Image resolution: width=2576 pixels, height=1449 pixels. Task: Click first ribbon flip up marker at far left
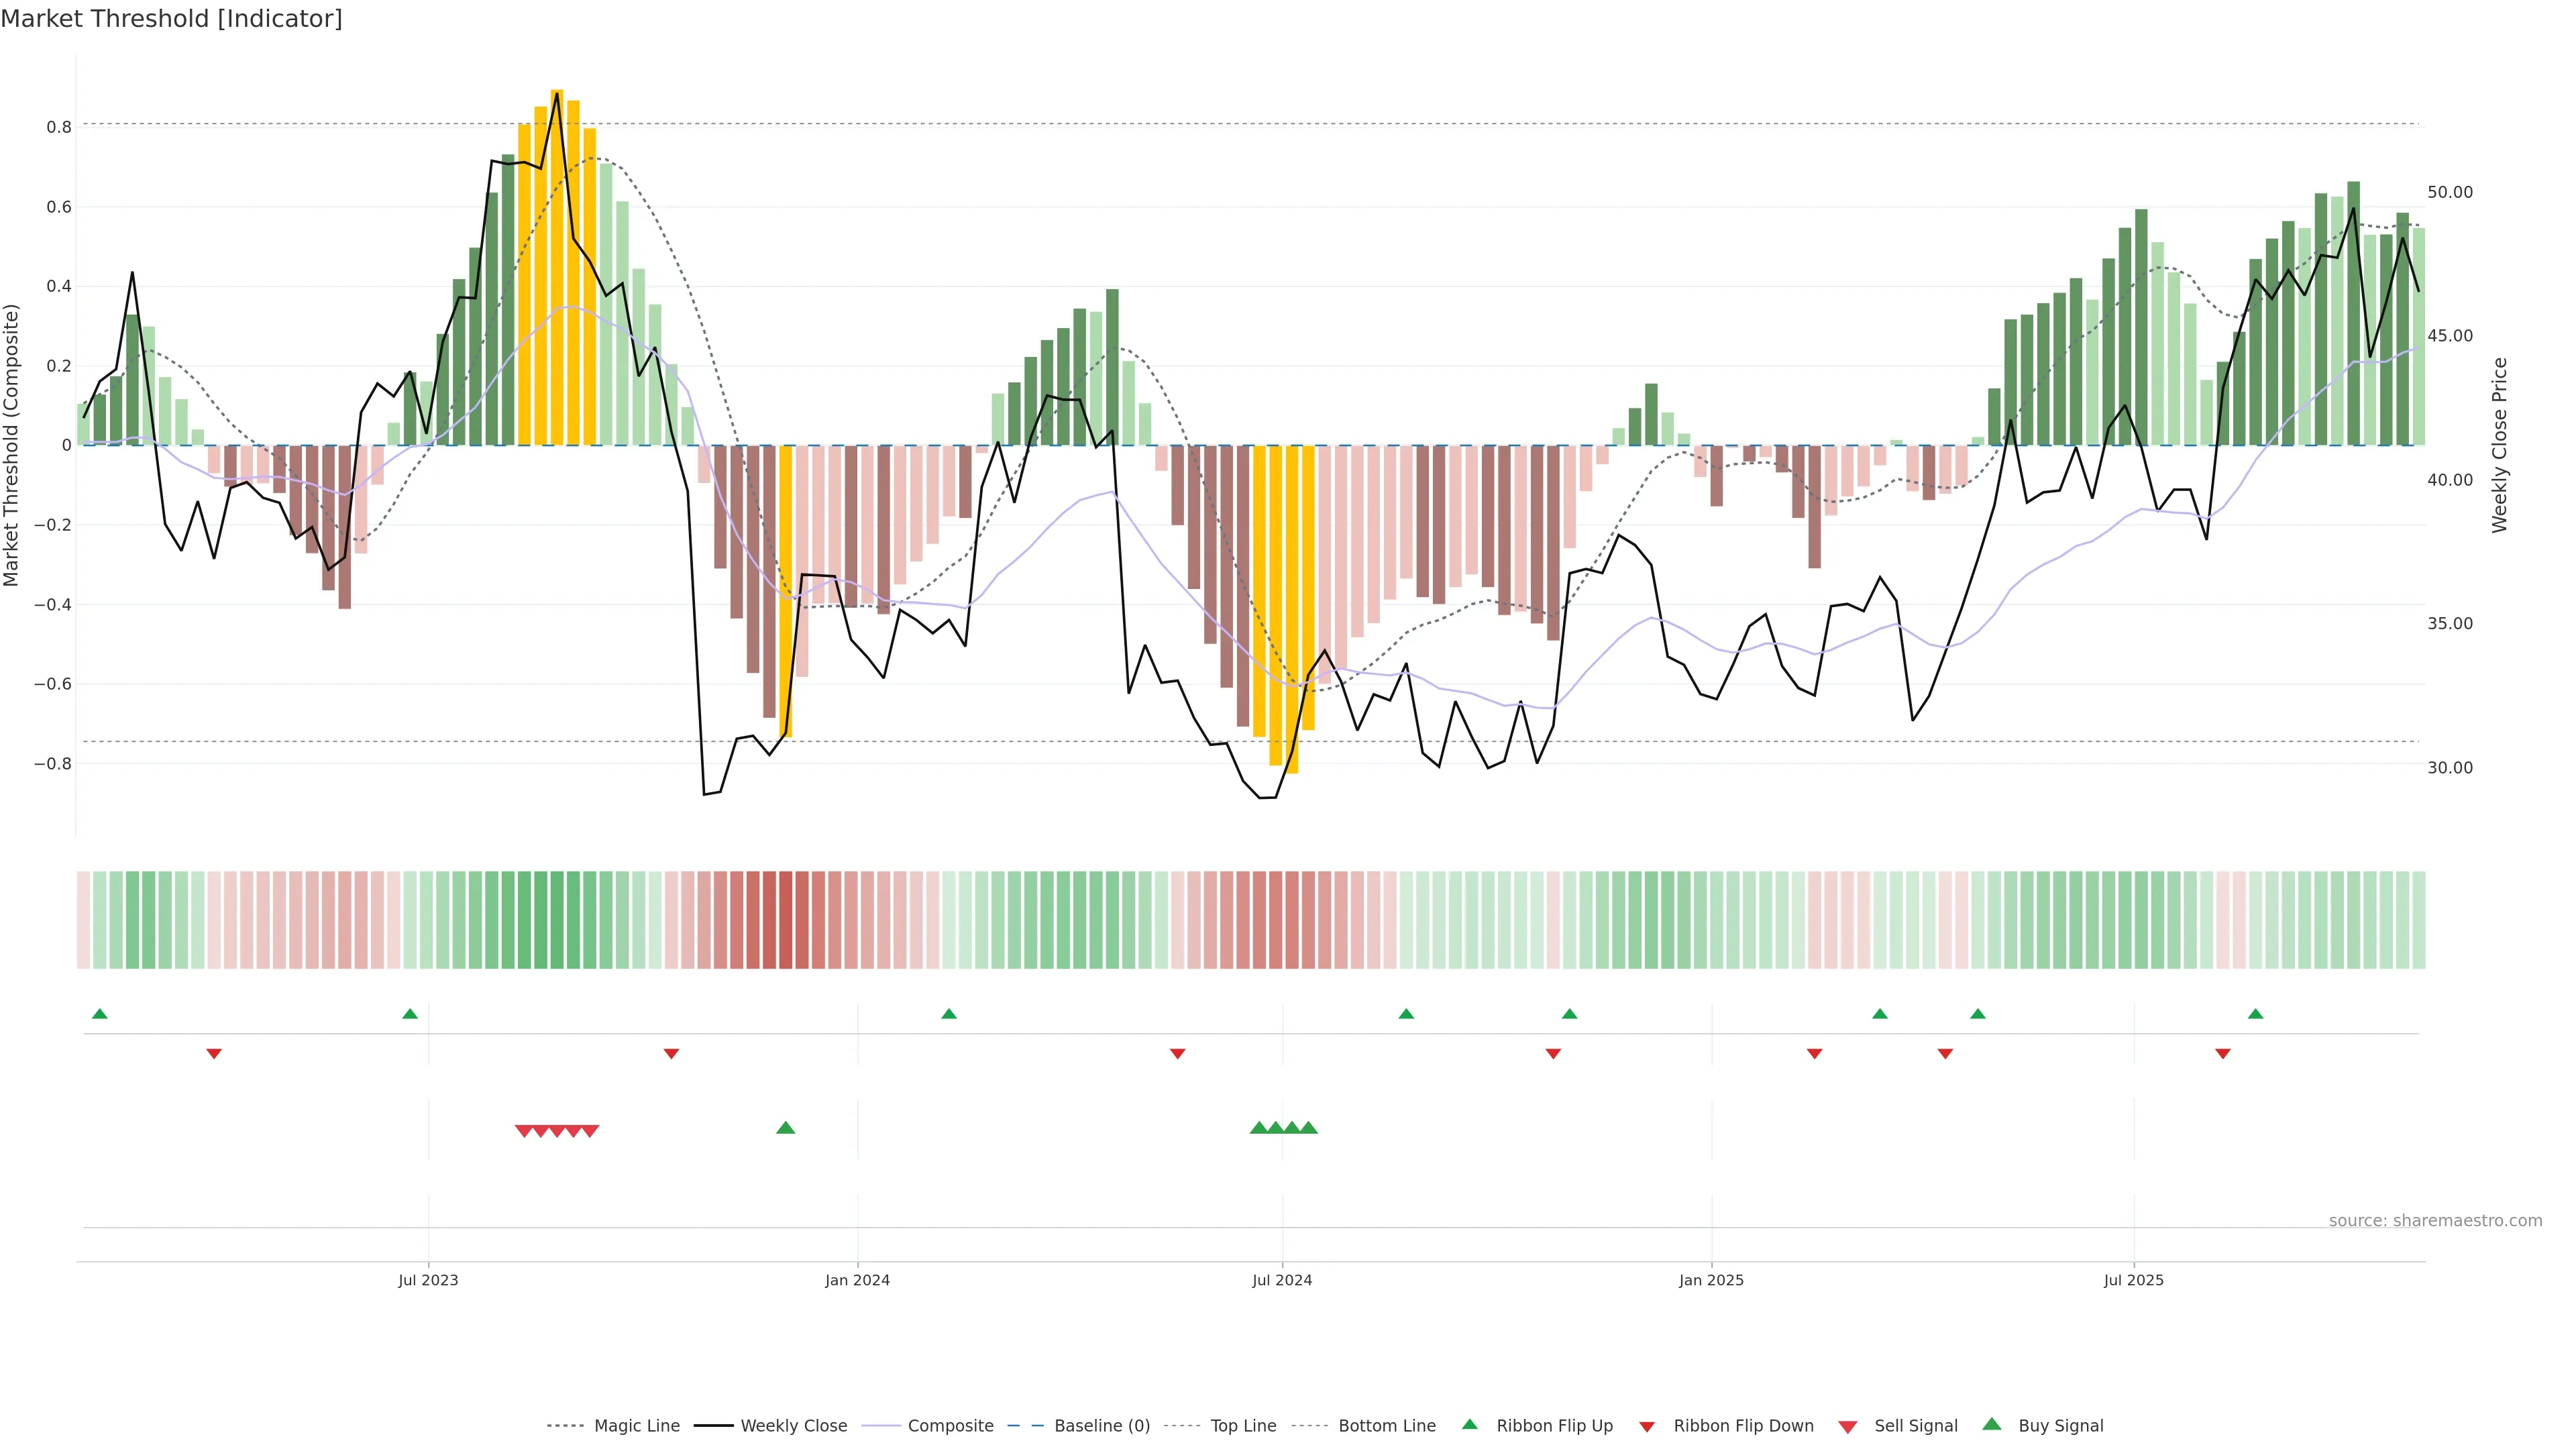[100, 1014]
